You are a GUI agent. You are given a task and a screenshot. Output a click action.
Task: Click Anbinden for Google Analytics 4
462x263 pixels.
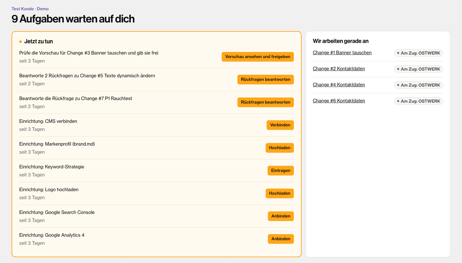281,239
